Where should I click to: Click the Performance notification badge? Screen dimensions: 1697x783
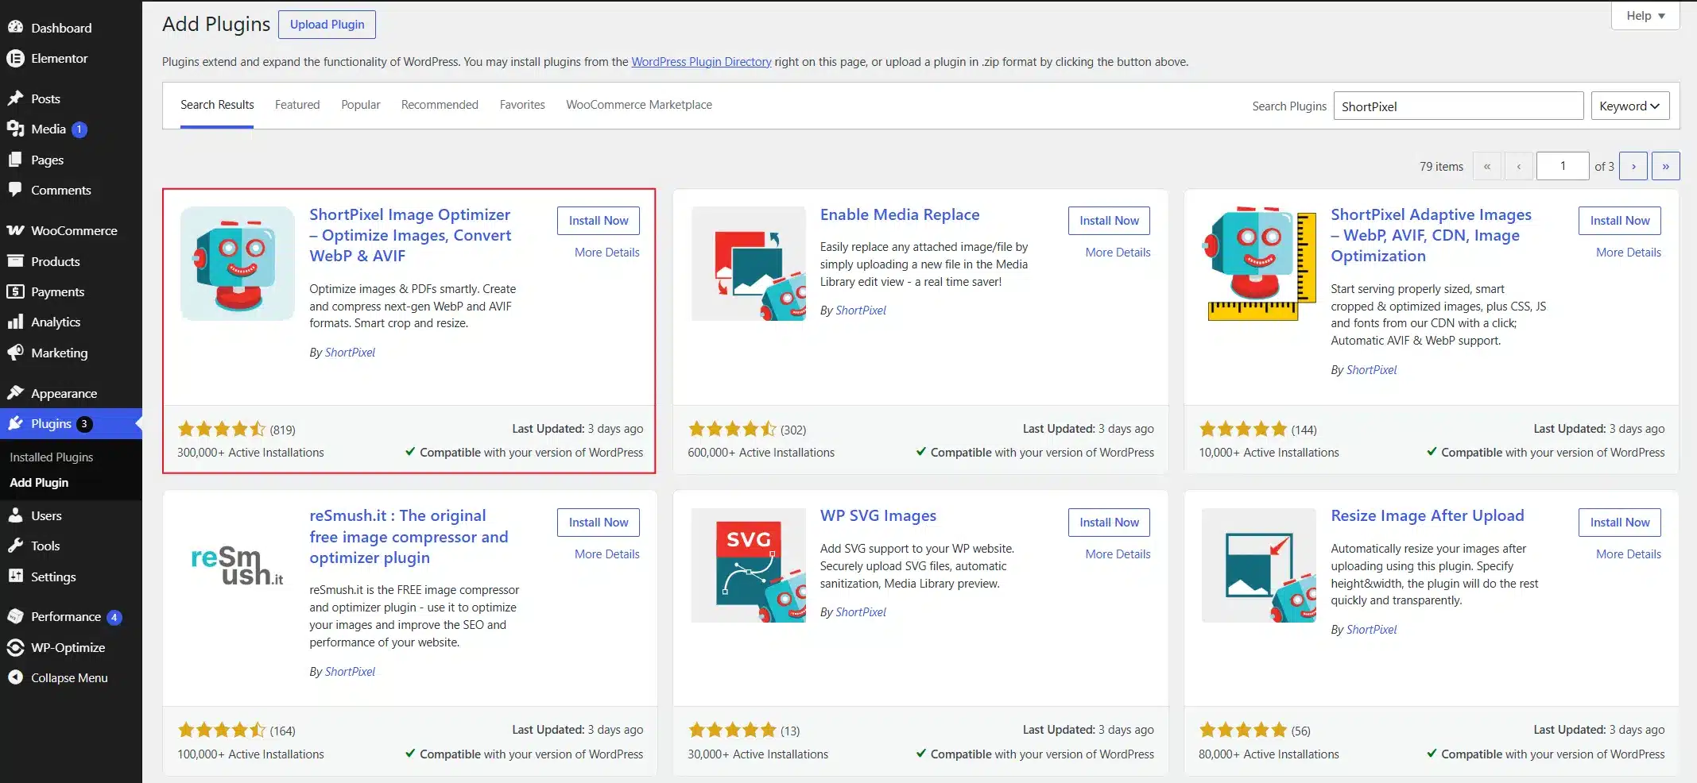click(114, 617)
